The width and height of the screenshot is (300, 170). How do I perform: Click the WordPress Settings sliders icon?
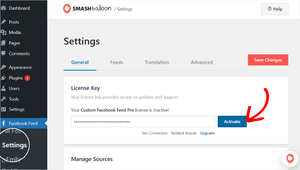[x=3, y=109]
